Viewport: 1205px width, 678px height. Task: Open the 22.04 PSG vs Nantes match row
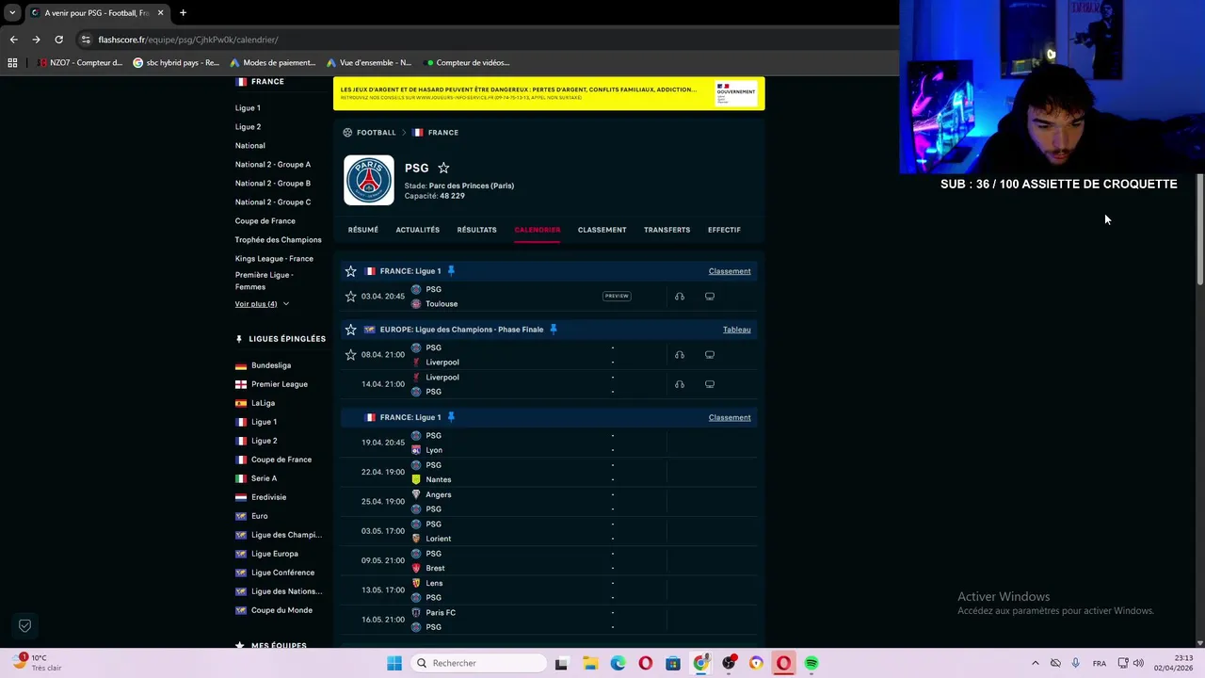click(x=549, y=472)
